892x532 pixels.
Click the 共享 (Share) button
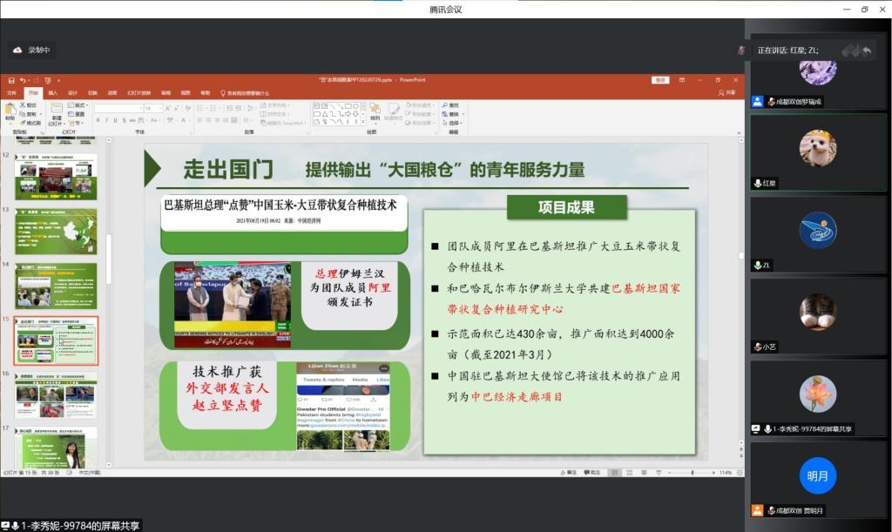tap(726, 92)
